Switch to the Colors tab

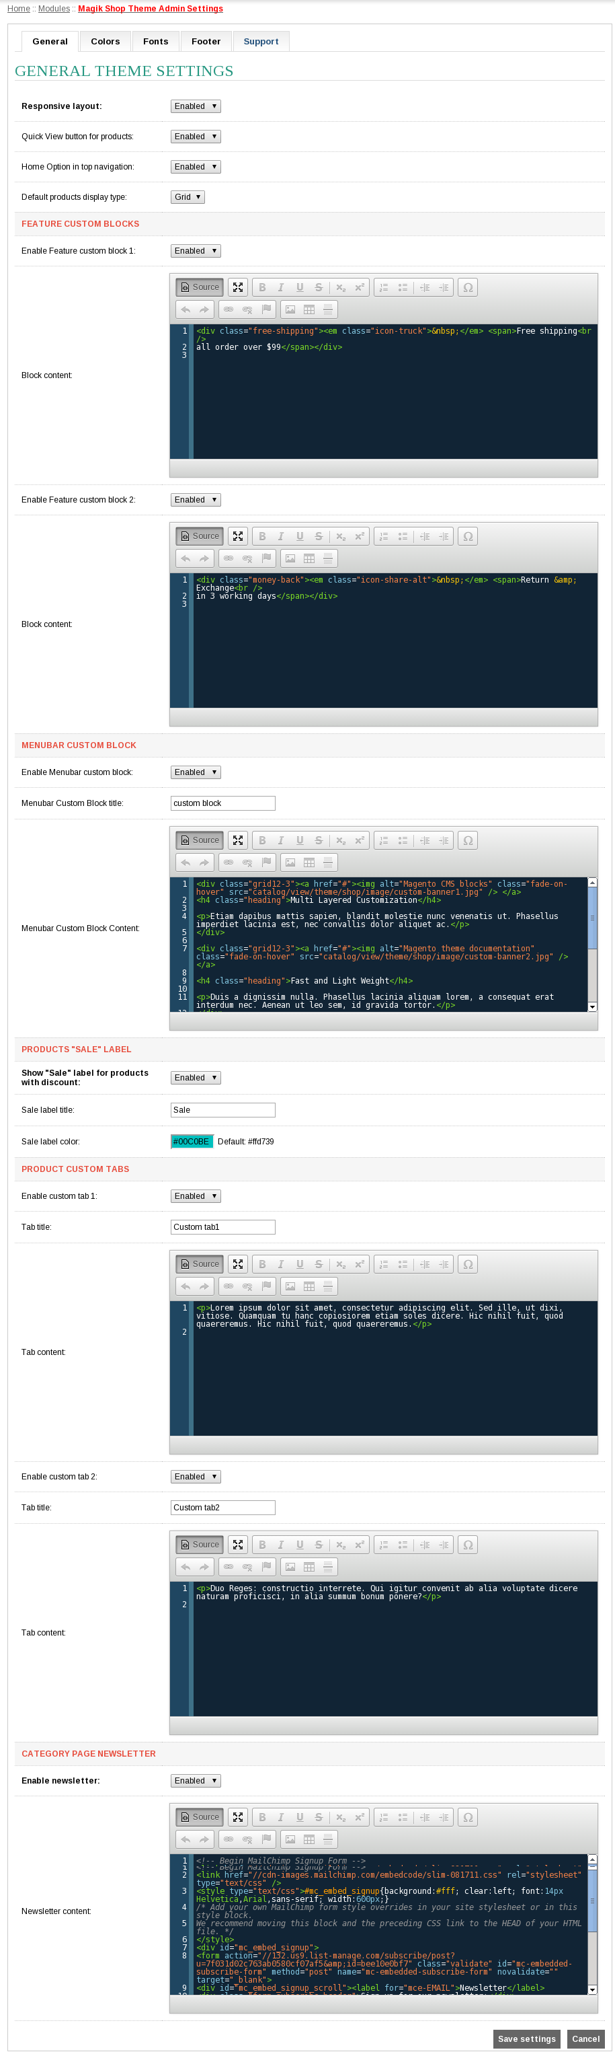(x=106, y=42)
